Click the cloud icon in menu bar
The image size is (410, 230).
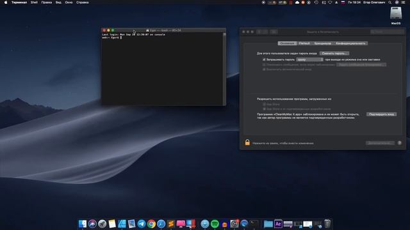coord(297,3)
